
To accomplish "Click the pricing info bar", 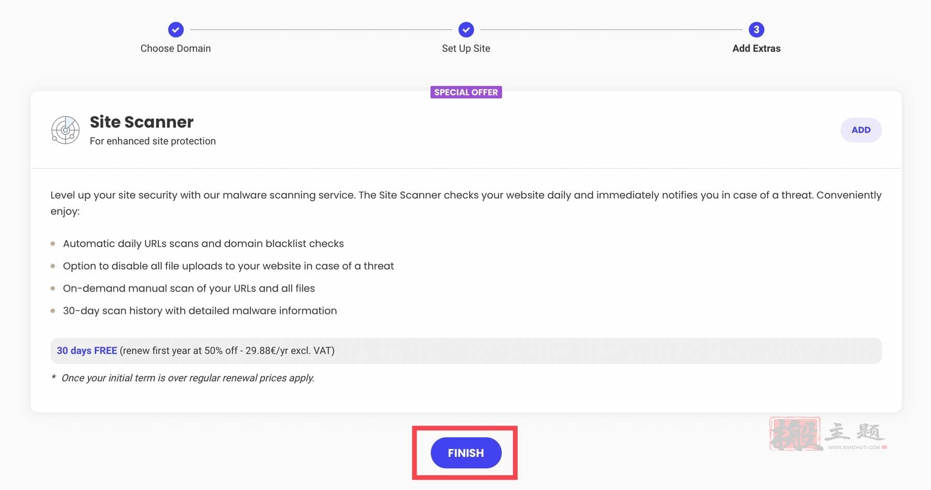I will click(466, 350).
